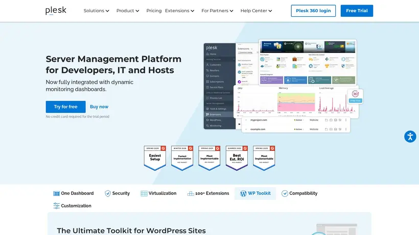Open the Product menu

pos(125,11)
